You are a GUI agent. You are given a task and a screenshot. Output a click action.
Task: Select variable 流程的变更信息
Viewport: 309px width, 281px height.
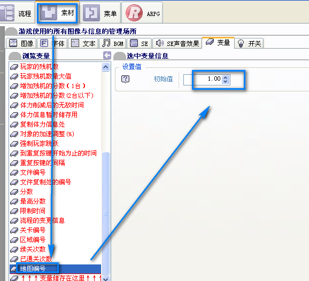[x=42, y=221]
